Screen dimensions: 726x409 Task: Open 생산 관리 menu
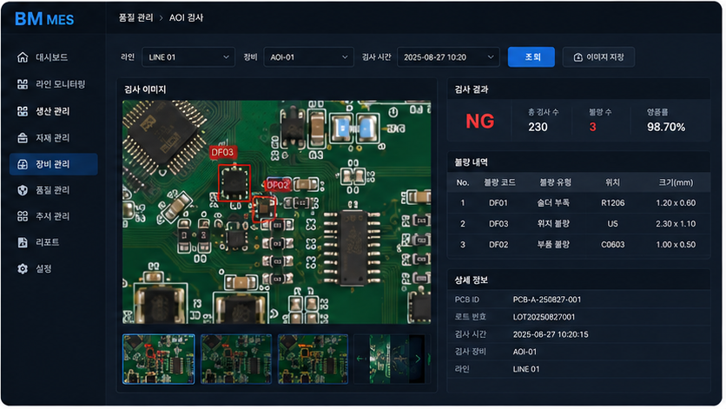pyautogui.click(x=54, y=111)
